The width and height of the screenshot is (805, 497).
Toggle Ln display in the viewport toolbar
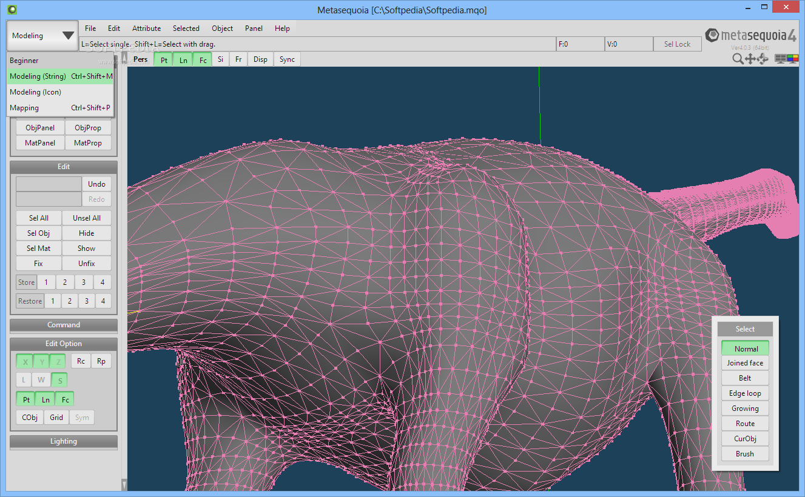[183, 59]
